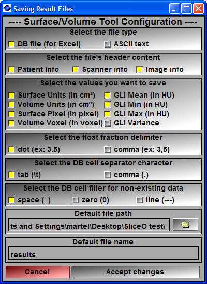The image size is (207, 284).
Task: Select zero (0) as cell filler
Action: click(x=76, y=200)
